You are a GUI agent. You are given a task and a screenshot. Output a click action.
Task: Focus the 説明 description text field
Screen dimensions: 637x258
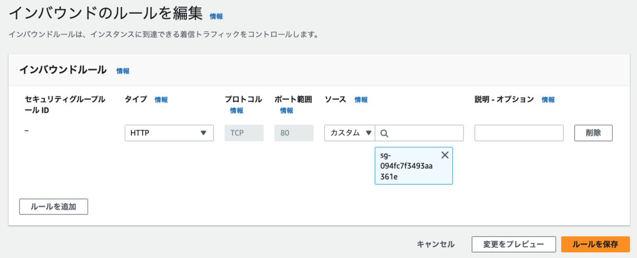point(519,133)
